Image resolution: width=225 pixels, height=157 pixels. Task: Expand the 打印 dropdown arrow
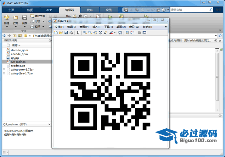click(x=43, y=26)
